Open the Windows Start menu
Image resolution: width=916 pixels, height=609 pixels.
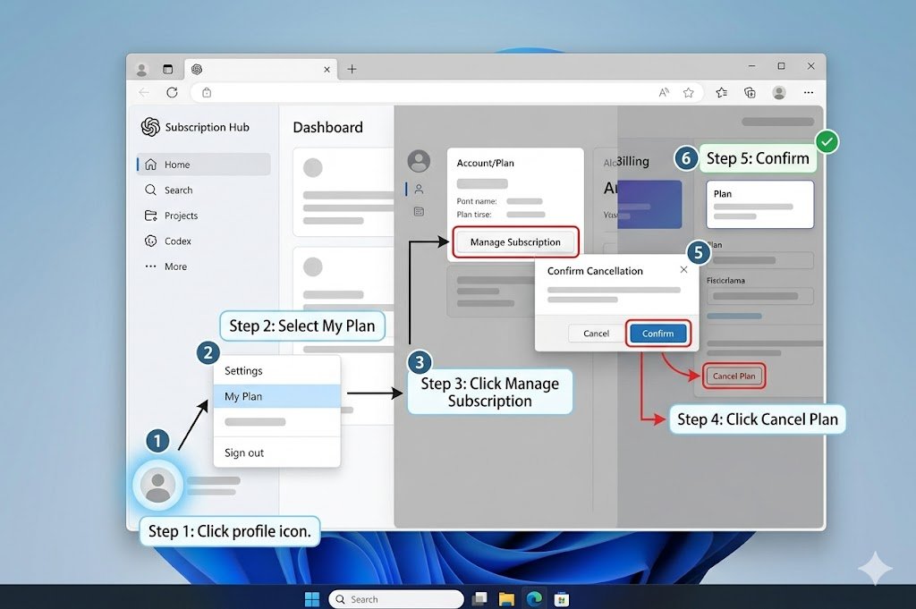click(x=312, y=599)
